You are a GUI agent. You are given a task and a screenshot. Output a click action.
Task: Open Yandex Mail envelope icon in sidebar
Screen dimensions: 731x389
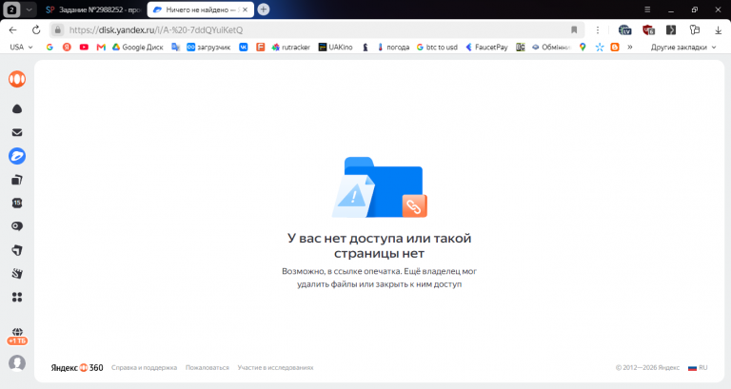pos(17,133)
